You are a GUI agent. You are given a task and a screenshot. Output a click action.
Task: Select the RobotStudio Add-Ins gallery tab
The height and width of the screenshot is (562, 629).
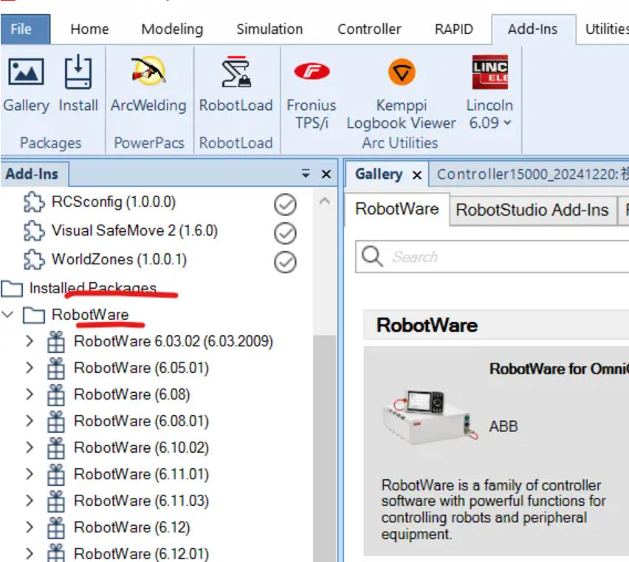pyautogui.click(x=532, y=210)
